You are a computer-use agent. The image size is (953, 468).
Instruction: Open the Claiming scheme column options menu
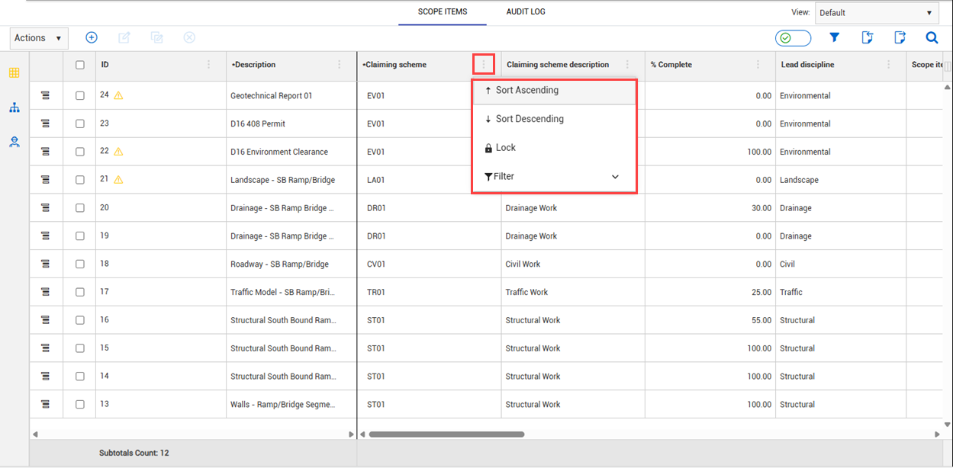[x=483, y=65]
